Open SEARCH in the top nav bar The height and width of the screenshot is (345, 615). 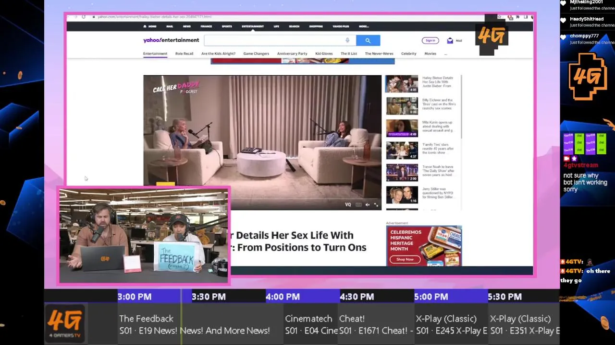[x=294, y=26]
